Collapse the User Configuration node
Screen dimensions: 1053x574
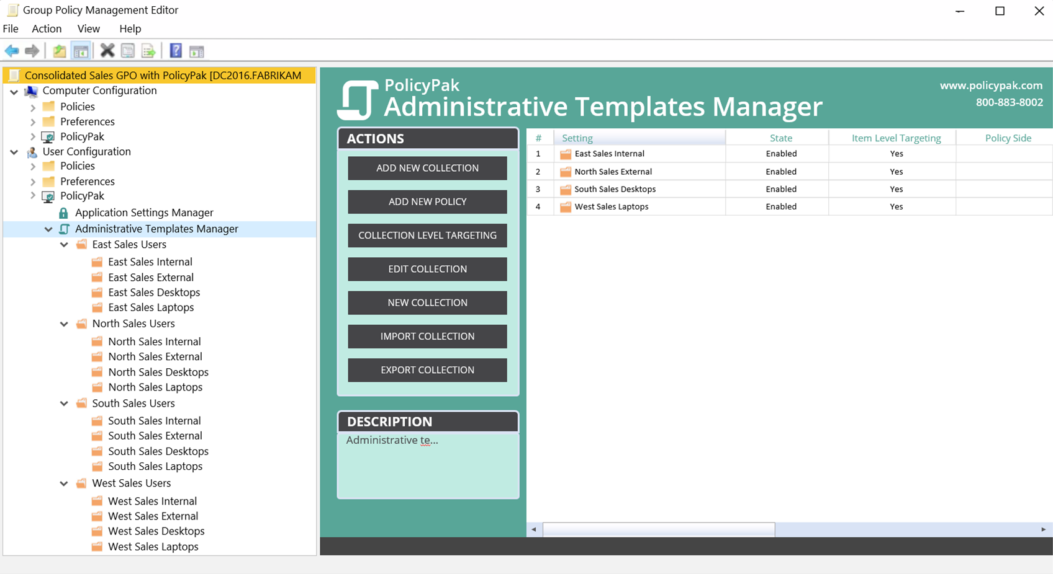point(14,152)
